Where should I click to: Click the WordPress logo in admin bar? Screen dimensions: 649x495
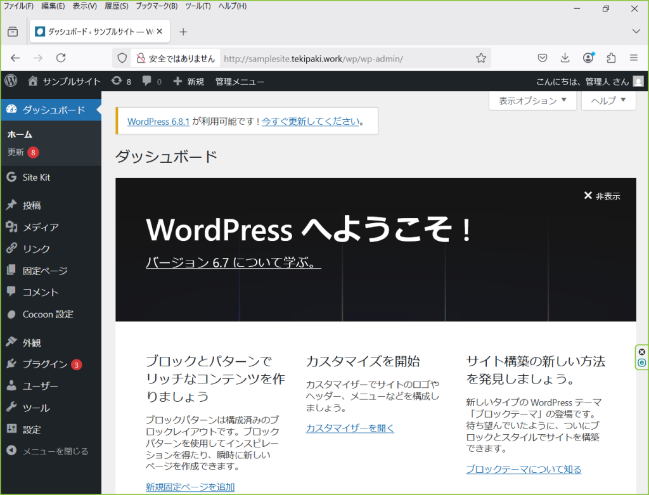(11, 81)
